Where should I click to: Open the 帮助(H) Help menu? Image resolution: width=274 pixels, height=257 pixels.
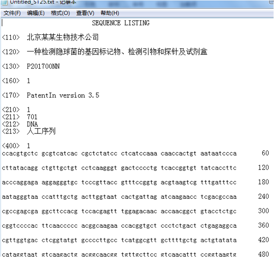coord(110,13)
